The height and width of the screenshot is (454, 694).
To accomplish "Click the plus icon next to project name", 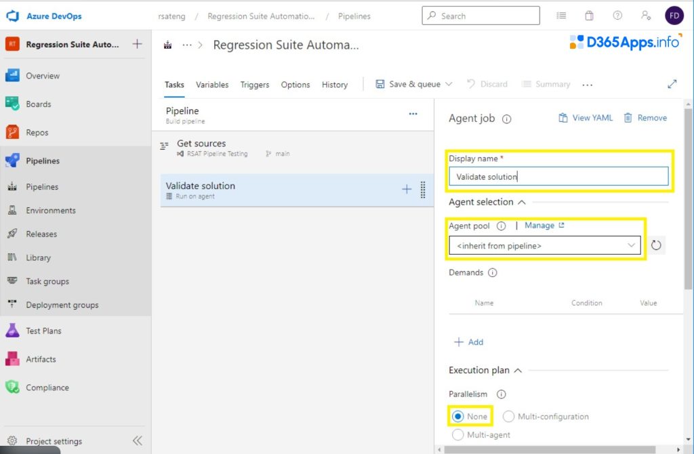I will [137, 44].
